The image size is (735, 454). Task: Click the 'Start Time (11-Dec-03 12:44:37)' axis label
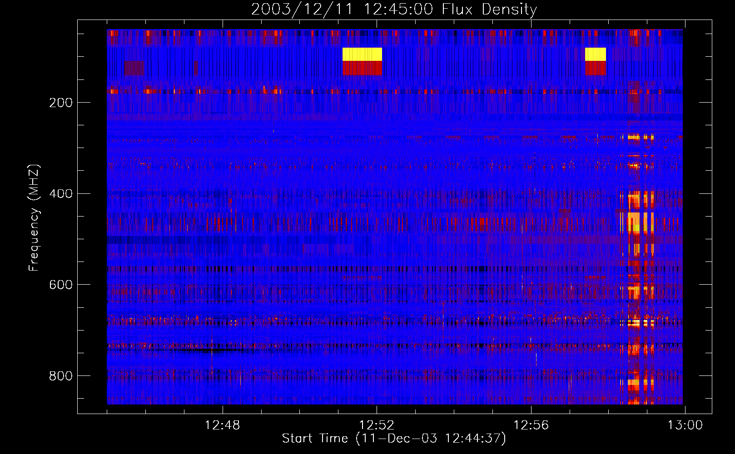[x=394, y=439]
